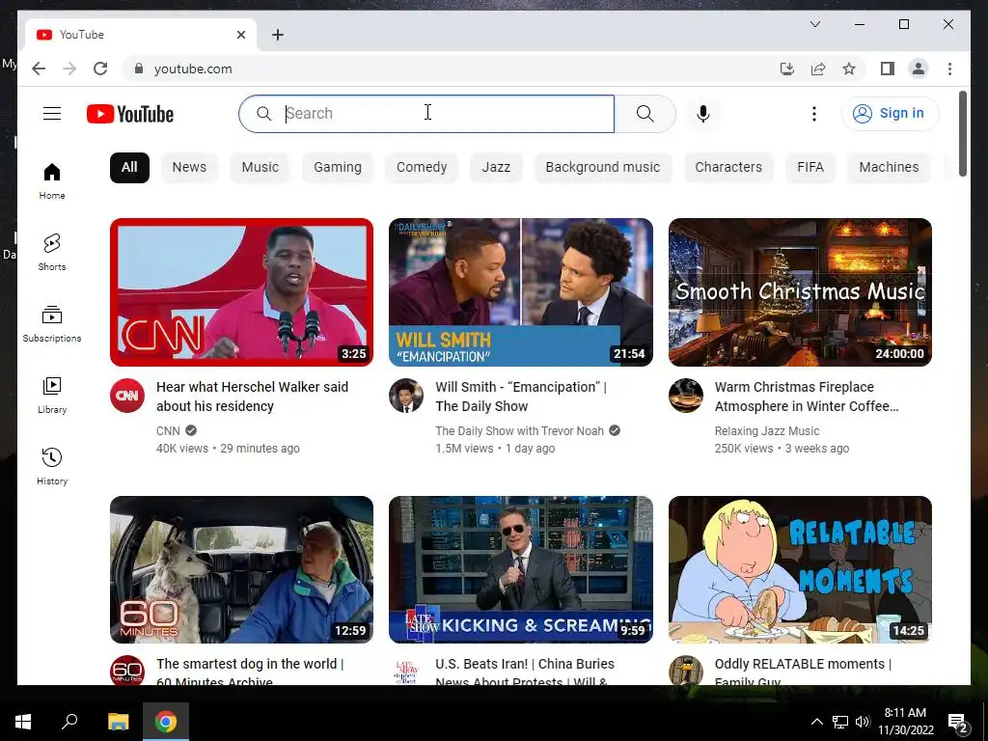This screenshot has width=988, height=741.
Task: Select the Gaming filter chip
Action: click(x=338, y=168)
